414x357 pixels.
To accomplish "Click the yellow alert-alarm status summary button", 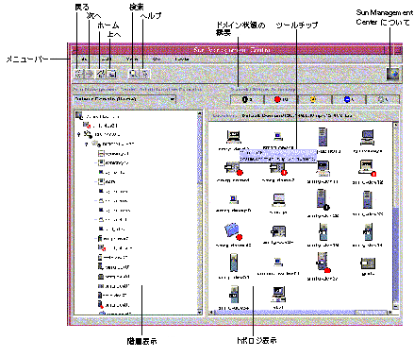I will tap(314, 99).
